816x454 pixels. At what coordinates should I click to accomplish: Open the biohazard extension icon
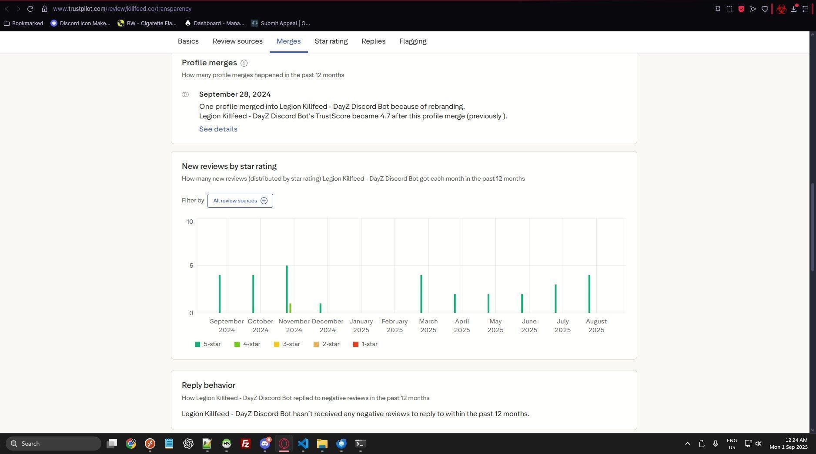(x=782, y=9)
